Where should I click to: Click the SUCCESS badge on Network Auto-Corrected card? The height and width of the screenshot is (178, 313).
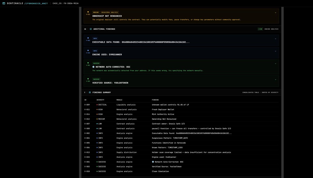coord(97,63)
